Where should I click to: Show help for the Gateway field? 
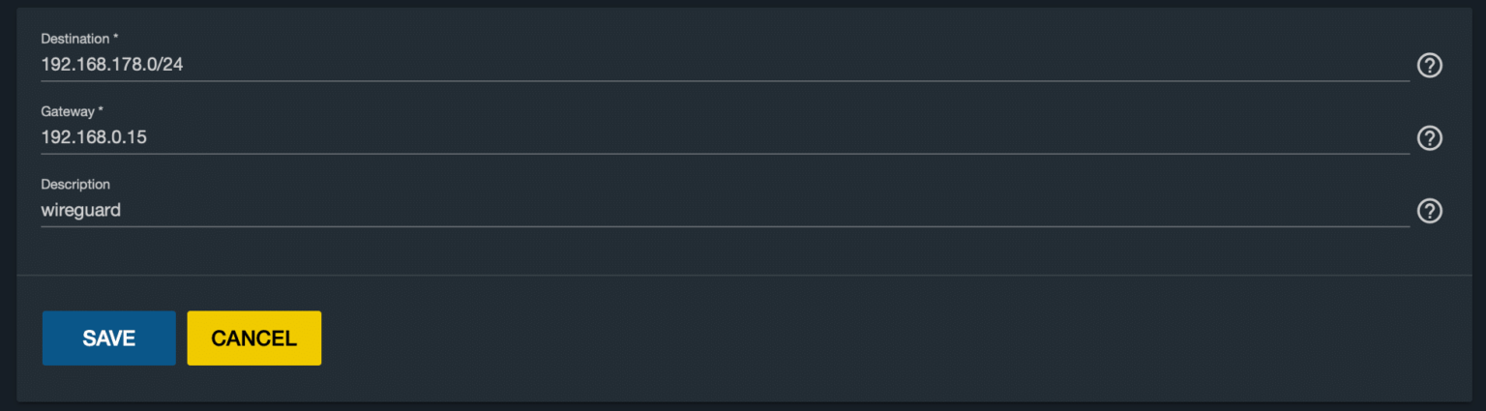point(1429,138)
